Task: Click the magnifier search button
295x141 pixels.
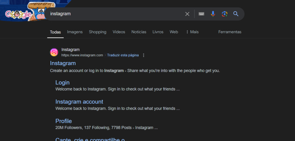Action: coord(236,14)
